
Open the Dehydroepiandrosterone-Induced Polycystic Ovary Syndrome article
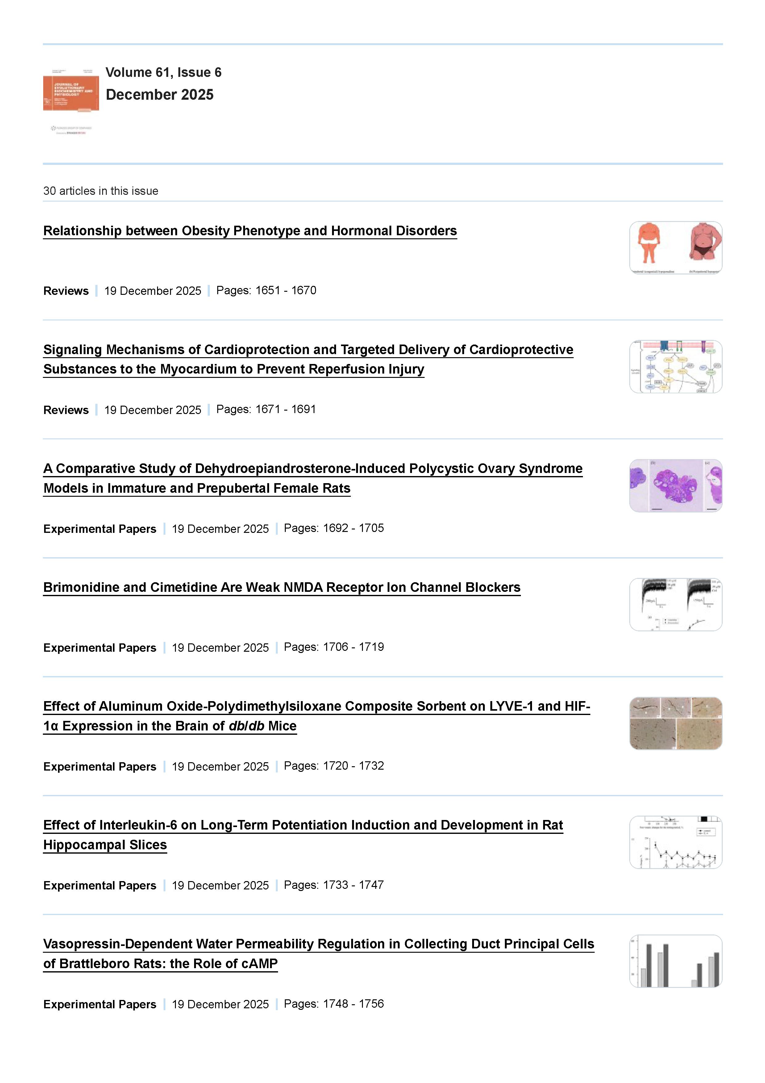pyautogui.click(x=313, y=468)
